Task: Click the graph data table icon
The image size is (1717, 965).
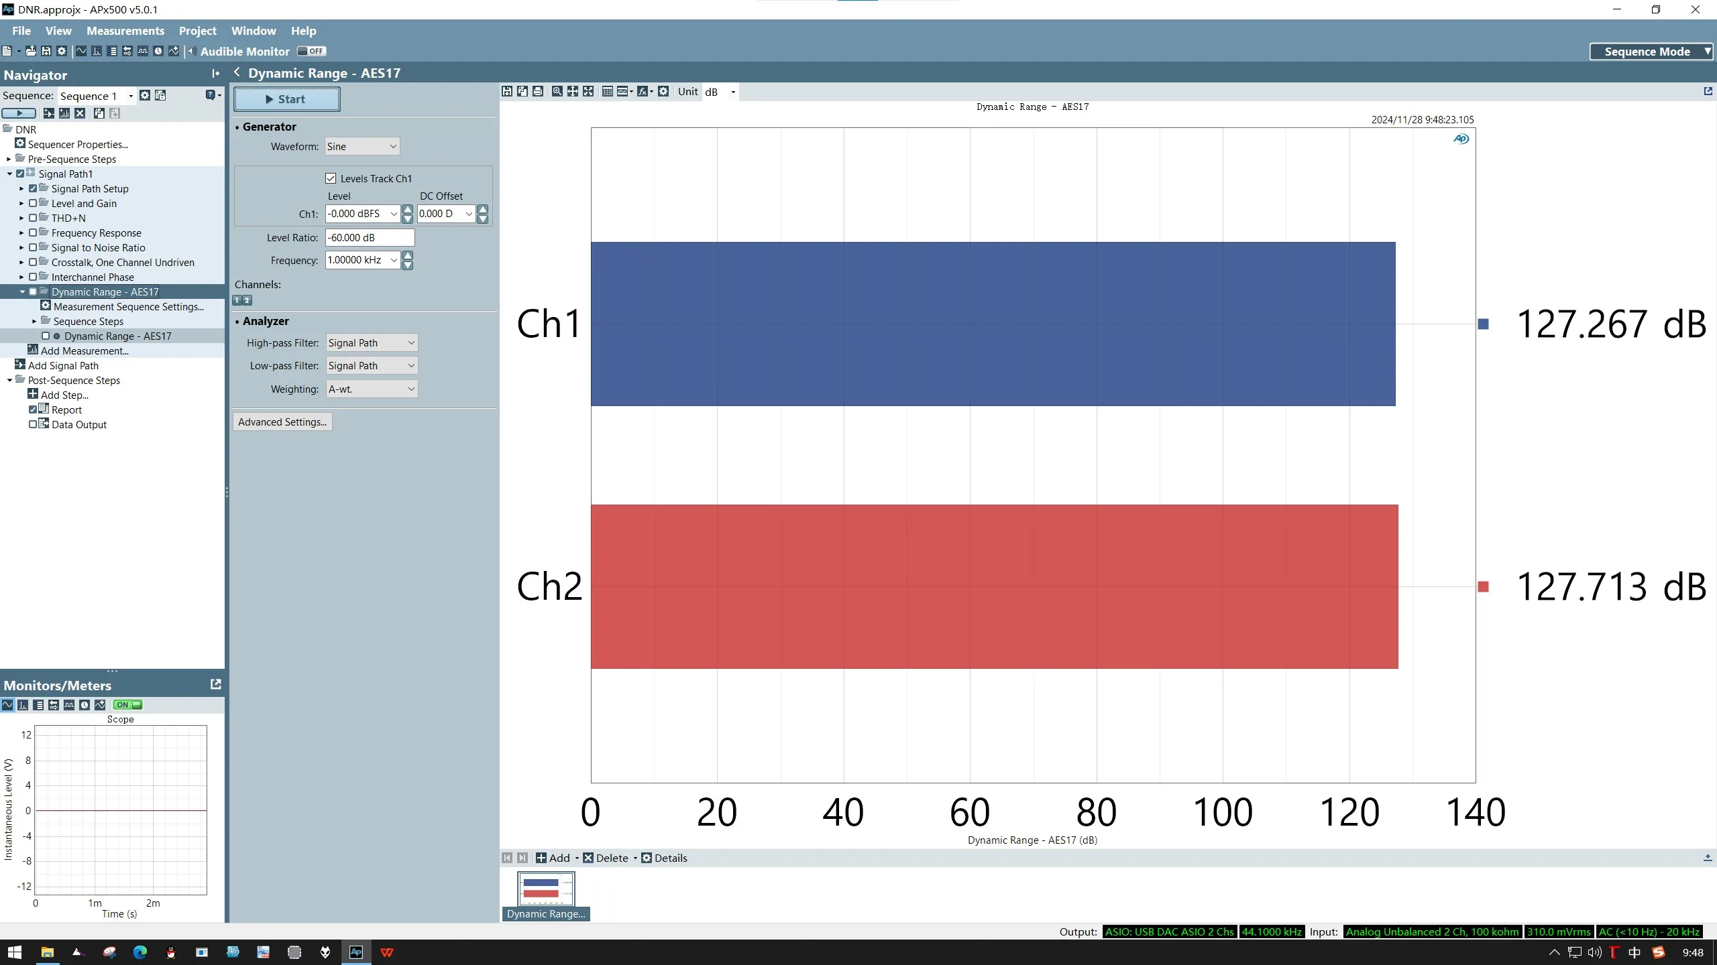Action: (607, 92)
